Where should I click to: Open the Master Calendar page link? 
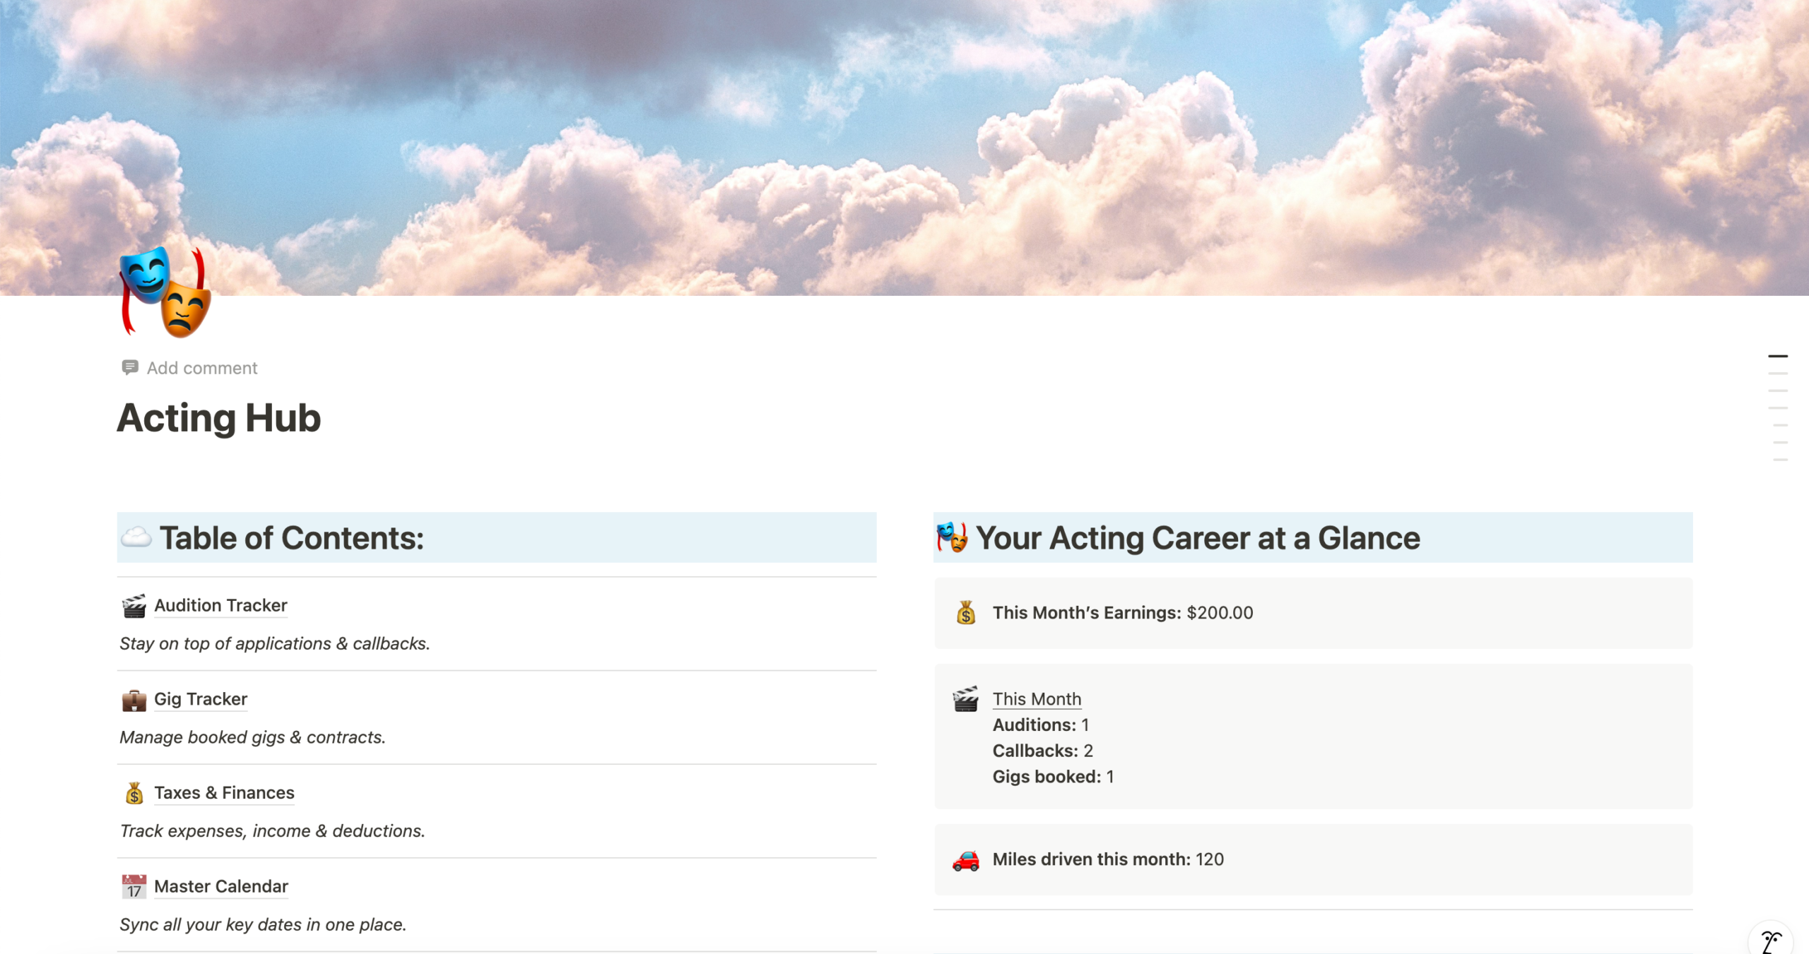pyautogui.click(x=221, y=887)
